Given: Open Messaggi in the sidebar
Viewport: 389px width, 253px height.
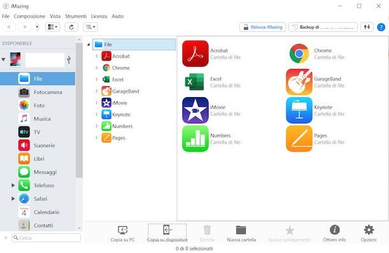Looking at the screenshot, I should (x=38, y=172).
